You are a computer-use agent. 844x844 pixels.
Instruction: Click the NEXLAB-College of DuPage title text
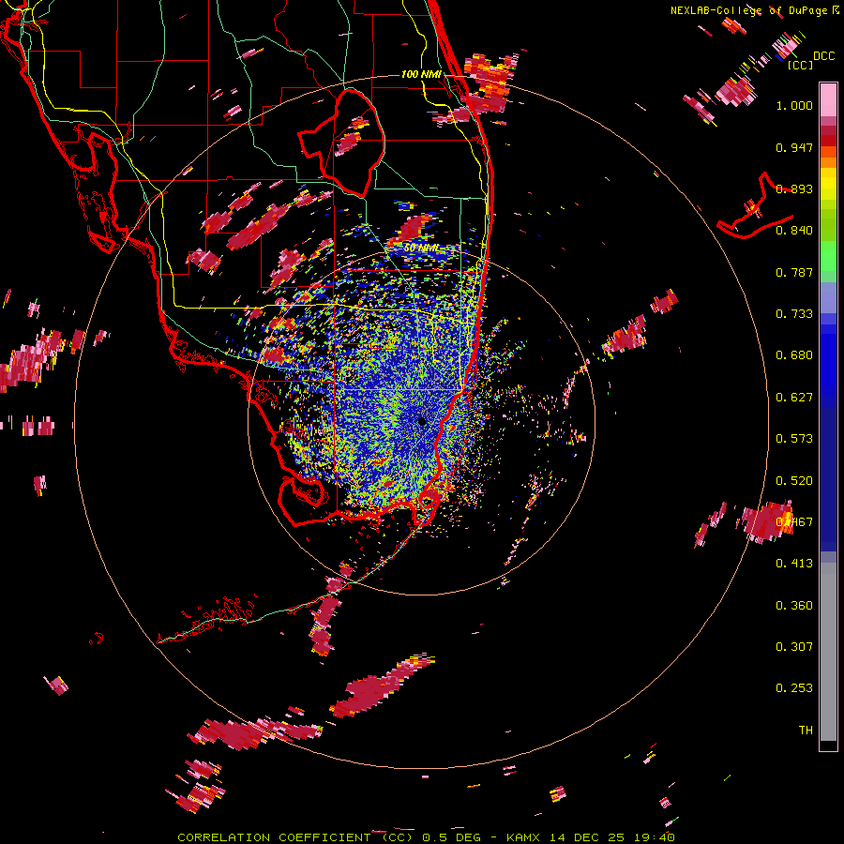click(748, 10)
